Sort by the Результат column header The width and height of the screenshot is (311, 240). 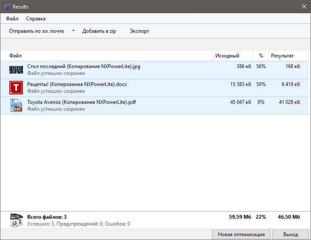tap(283, 56)
